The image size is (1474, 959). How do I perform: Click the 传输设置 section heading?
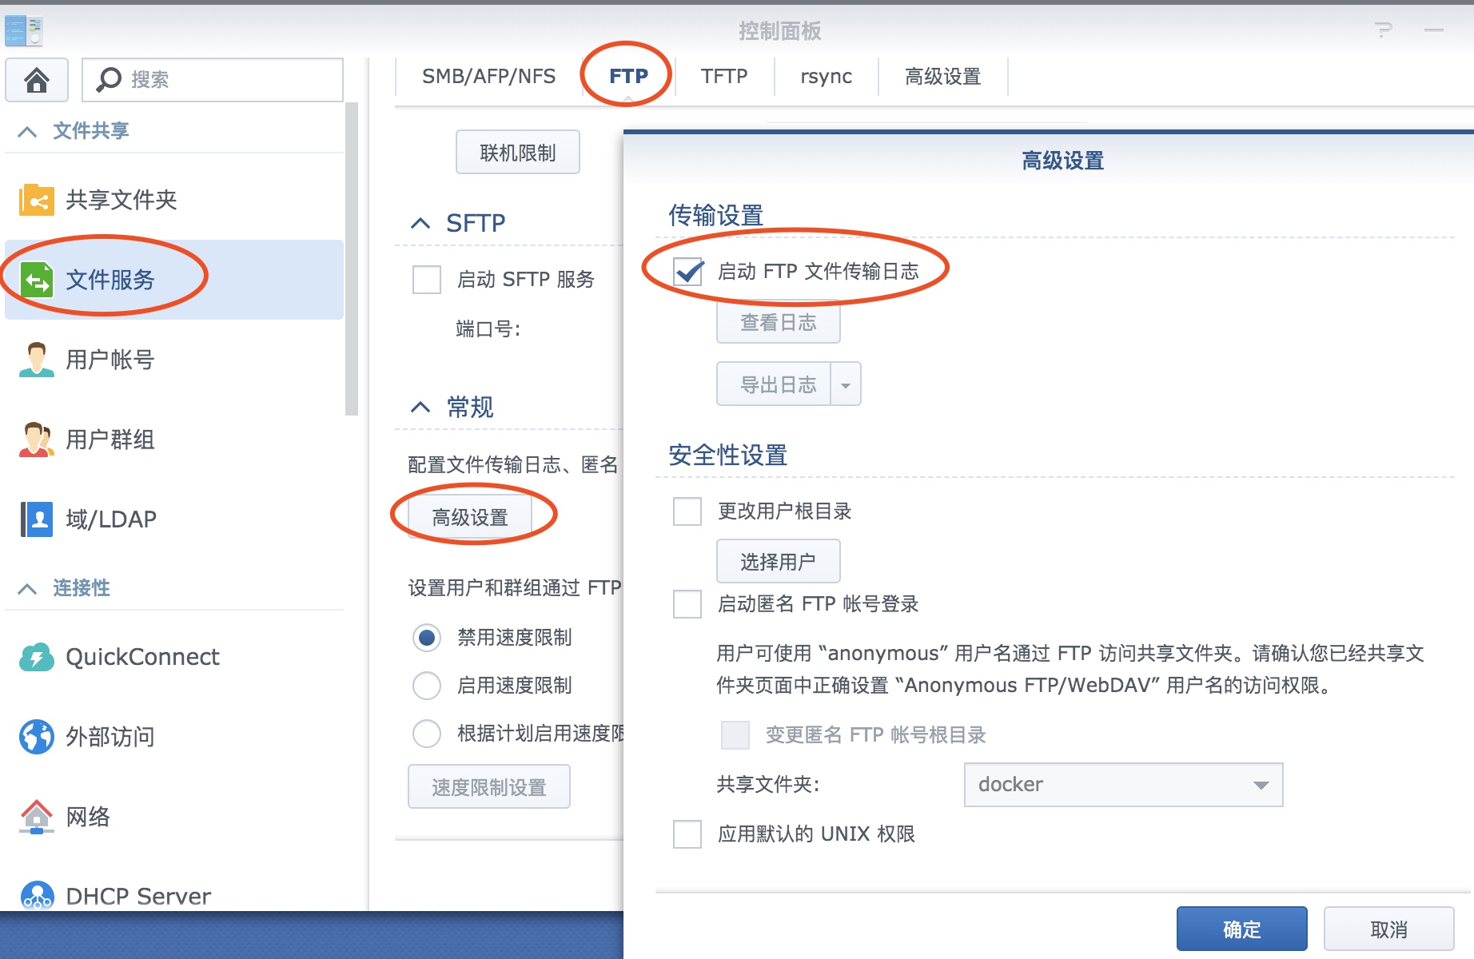click(716, 216)
